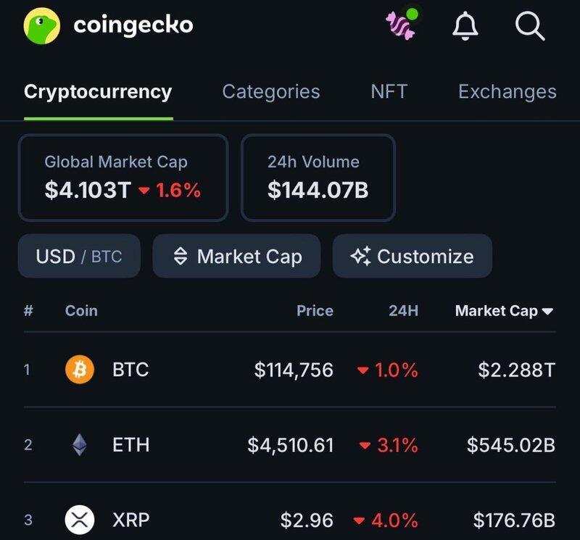580x540 pixels.
Task: Click the sparkle icon on Customize
Action: [x=360, y=256]
